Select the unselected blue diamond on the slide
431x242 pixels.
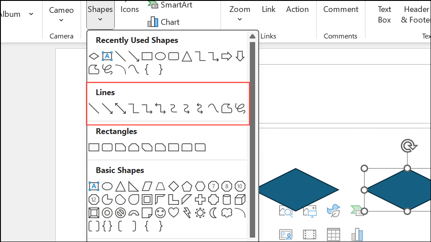299,189
